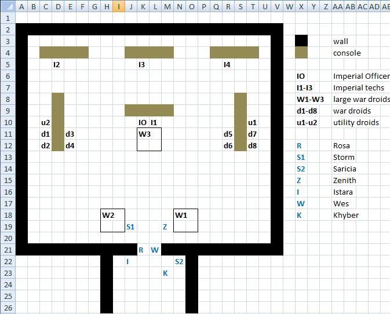Screen dimensions: 390x314
Task: Select column X header
Action: 301,6
